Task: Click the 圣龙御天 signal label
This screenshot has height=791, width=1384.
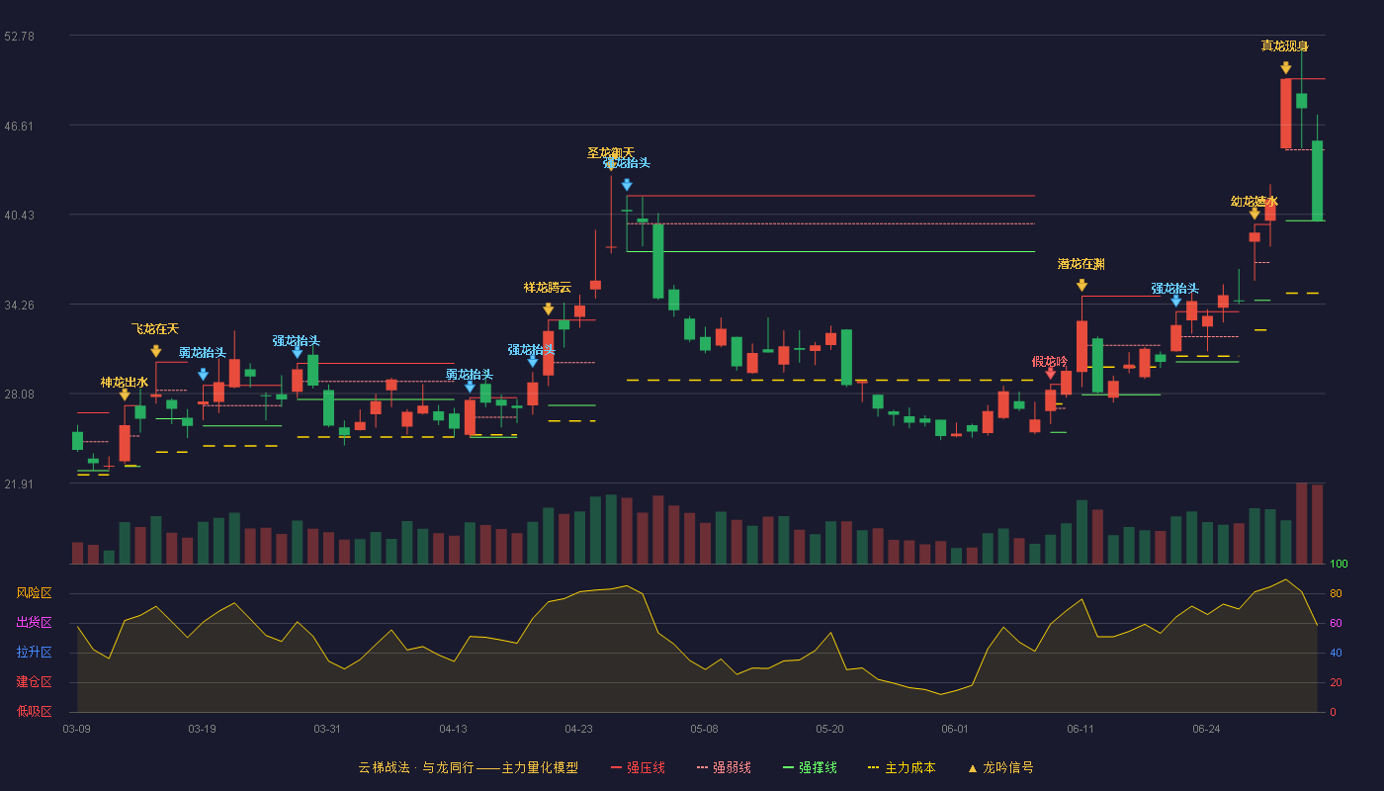Action: pyautogui.click(x=611, y=152)
